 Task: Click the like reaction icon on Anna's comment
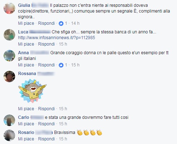(61, 65)
